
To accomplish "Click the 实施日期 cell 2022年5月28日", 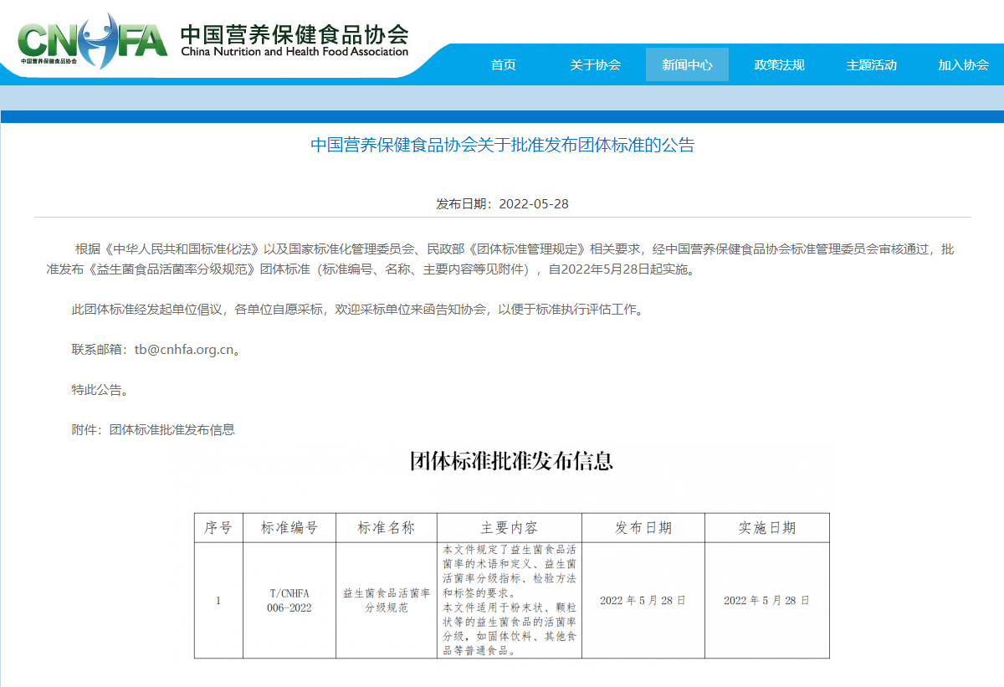I will click(767, 600).
